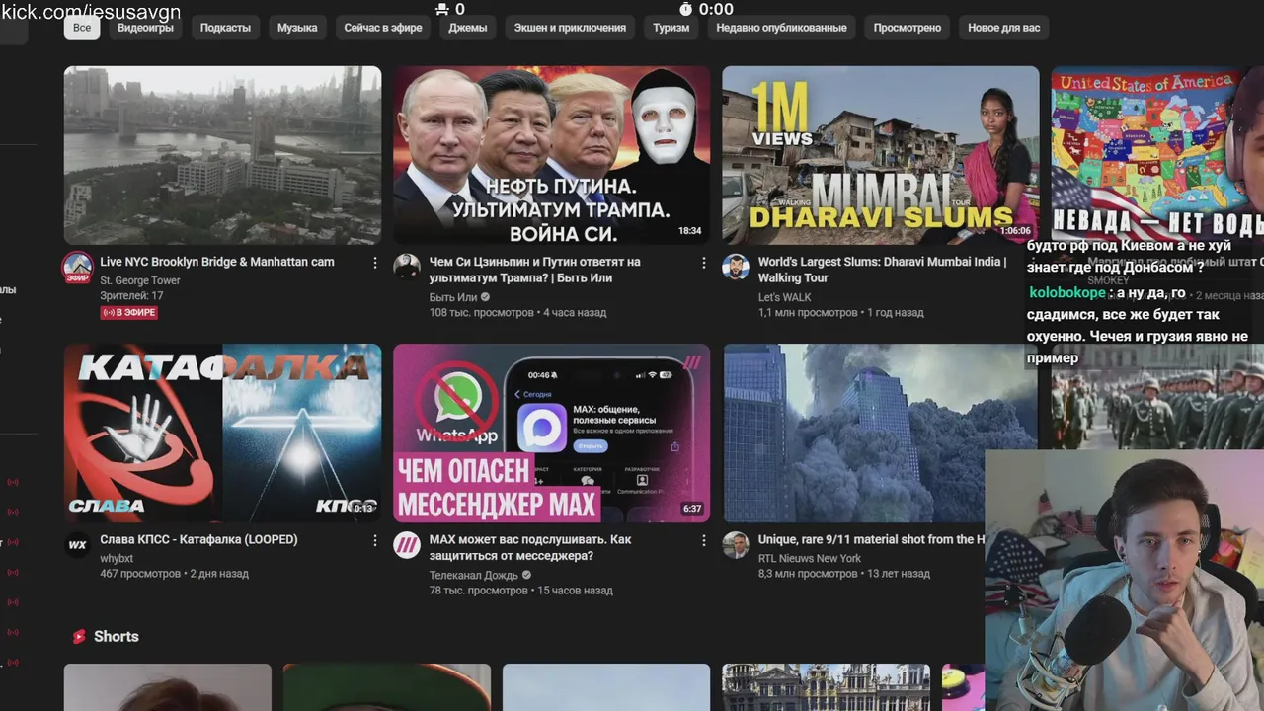Select the 'Джемы' filter chip

(468, 28)
